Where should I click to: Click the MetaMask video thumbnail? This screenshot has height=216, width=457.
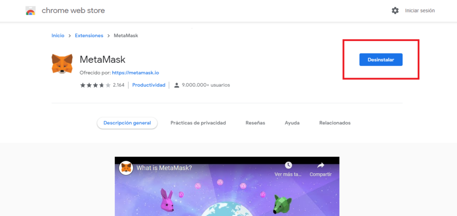(227, 187)
